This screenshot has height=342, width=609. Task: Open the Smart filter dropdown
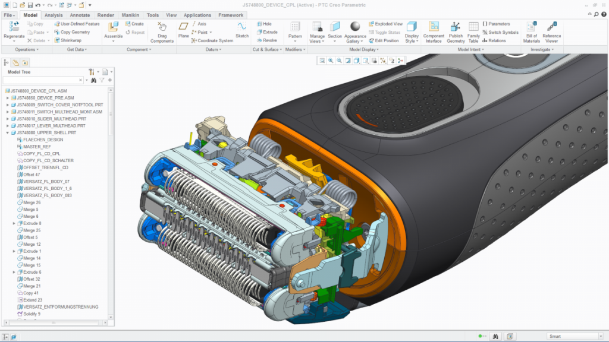pos(601,336)
